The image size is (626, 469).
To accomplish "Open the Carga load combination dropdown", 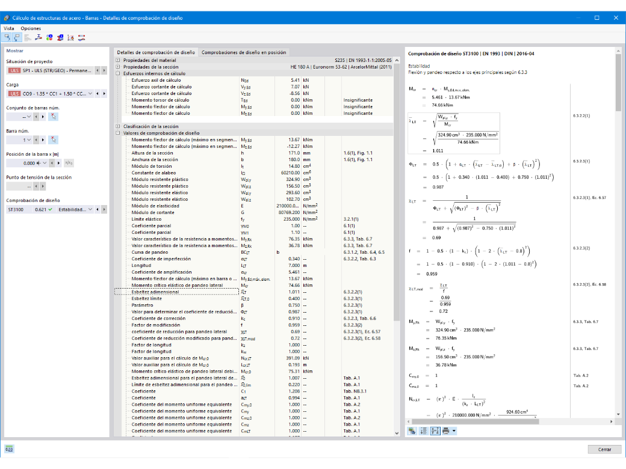I will point(90,94).
